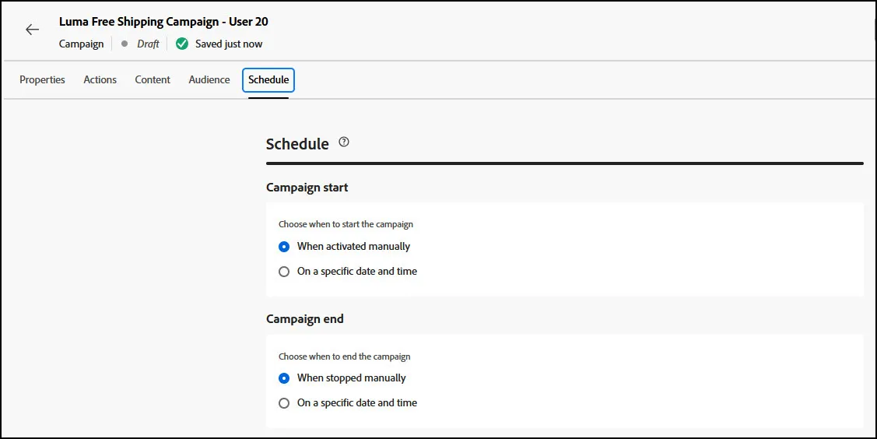877x439 pixels.
Task: Click the 'Campaign end' heading
Action: pos(305,319)
